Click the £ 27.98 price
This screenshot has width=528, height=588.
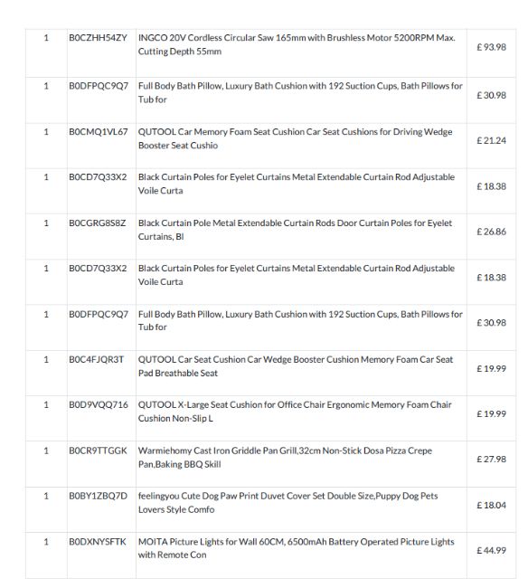pos(491,460)
